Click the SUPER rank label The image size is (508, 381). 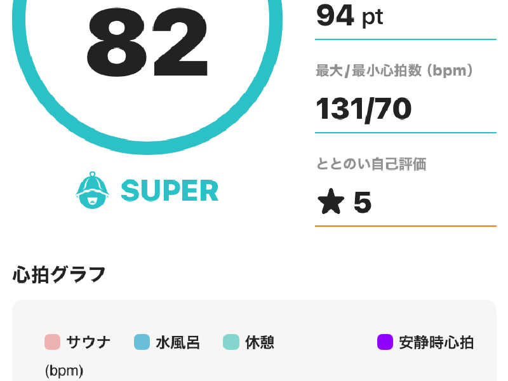170,190
